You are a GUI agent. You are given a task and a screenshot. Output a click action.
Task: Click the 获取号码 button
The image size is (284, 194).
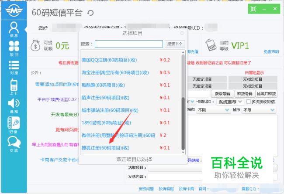point(222,94)
